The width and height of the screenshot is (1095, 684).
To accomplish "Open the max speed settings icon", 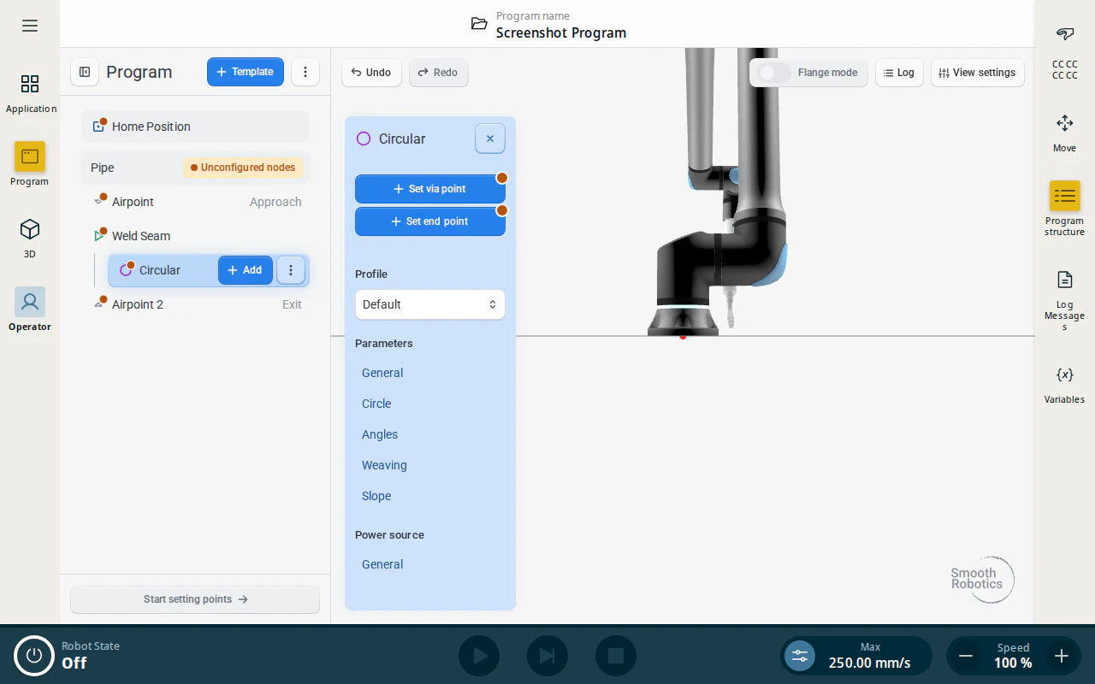I will click(x=800, y=656).
